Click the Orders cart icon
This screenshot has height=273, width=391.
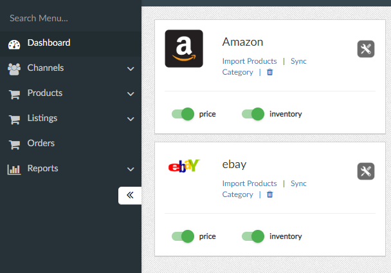click(14, 144)
